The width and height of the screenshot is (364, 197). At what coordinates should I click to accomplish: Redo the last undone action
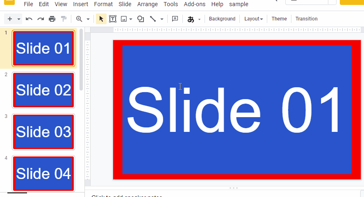click(x=41, y=19)
